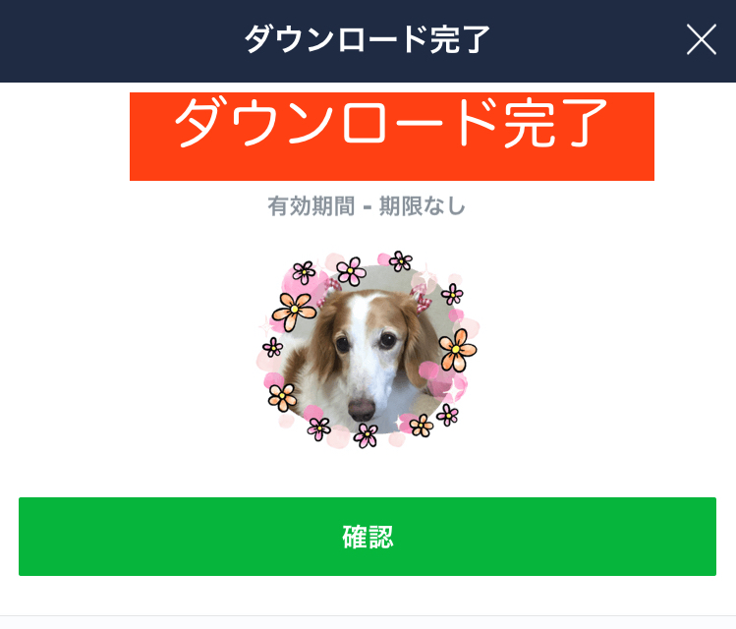The height and width of the screenshot is (629, 736).
Task: Click the 有効期間 label
Action: pyautogui.click(x=311, y=206)
